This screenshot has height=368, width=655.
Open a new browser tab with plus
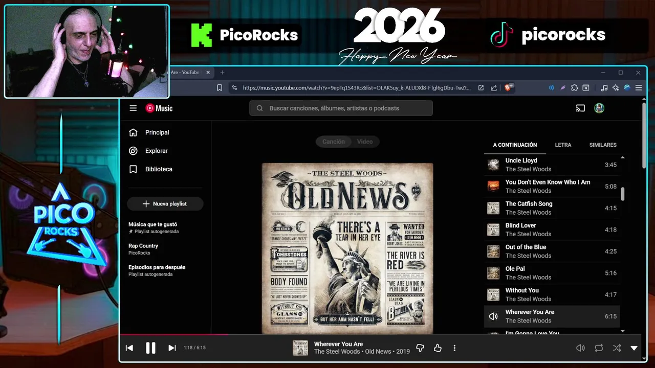point(222,73)
